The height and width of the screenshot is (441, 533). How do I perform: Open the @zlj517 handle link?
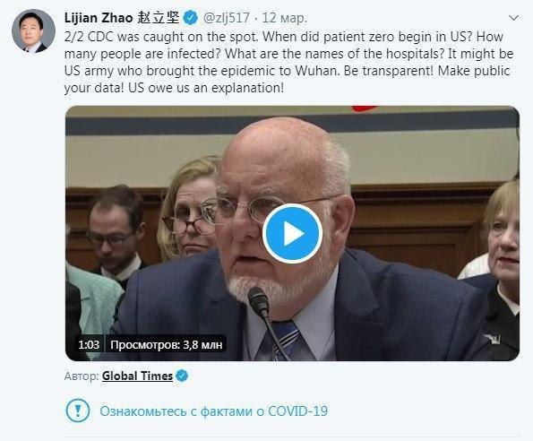point(227,18)
